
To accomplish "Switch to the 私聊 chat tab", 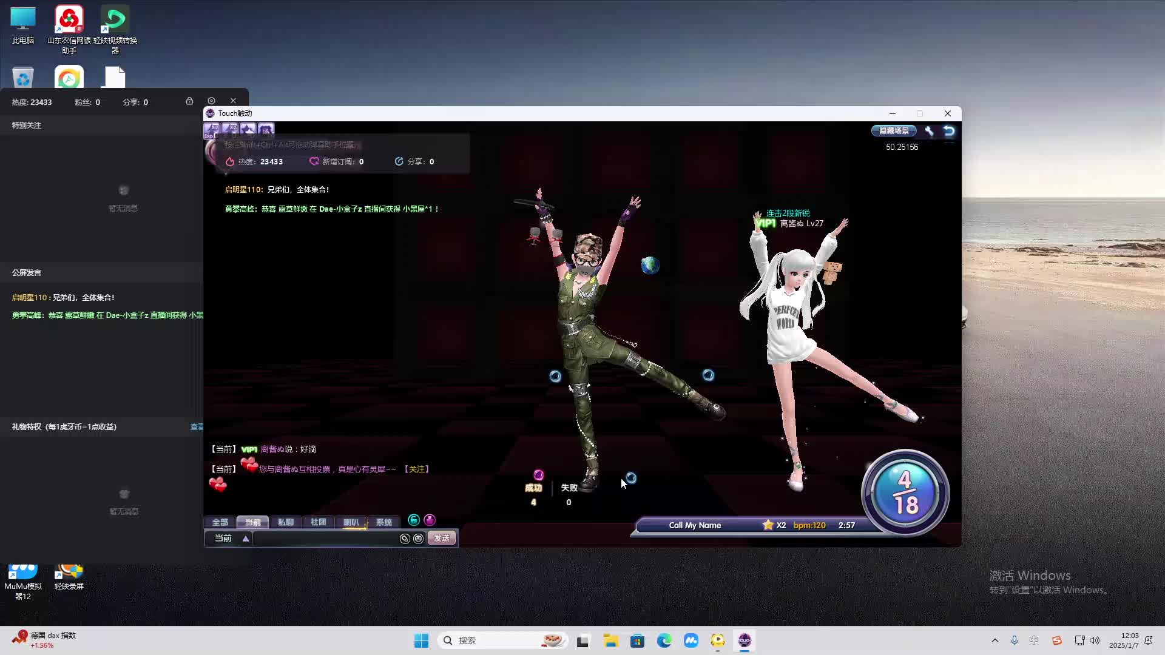I will 285,522.
